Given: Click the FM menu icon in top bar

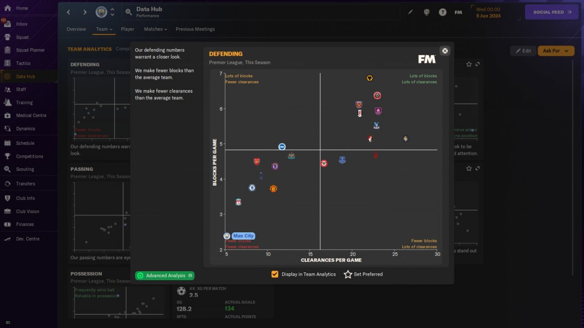Looking at the screenshot, I should point(459,12).
